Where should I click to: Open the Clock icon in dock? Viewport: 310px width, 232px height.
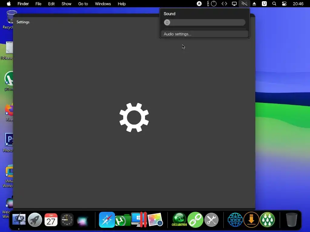tap(67, 220)
